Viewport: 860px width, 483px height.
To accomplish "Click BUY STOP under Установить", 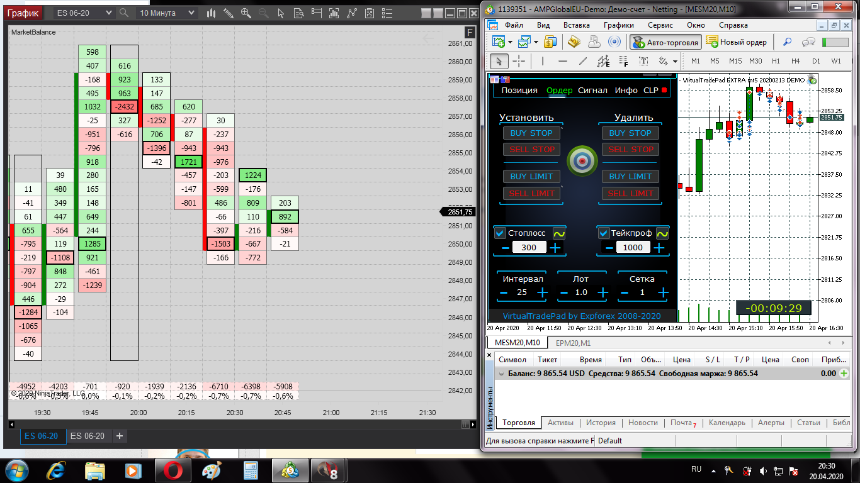I will pos(531,133).
